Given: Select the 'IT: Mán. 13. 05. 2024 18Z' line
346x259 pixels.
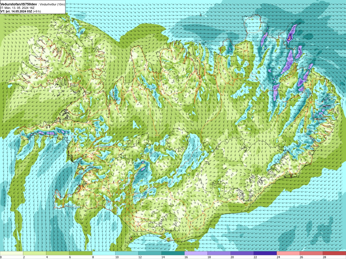Looking at the screenshot, I should pos(18,8).
